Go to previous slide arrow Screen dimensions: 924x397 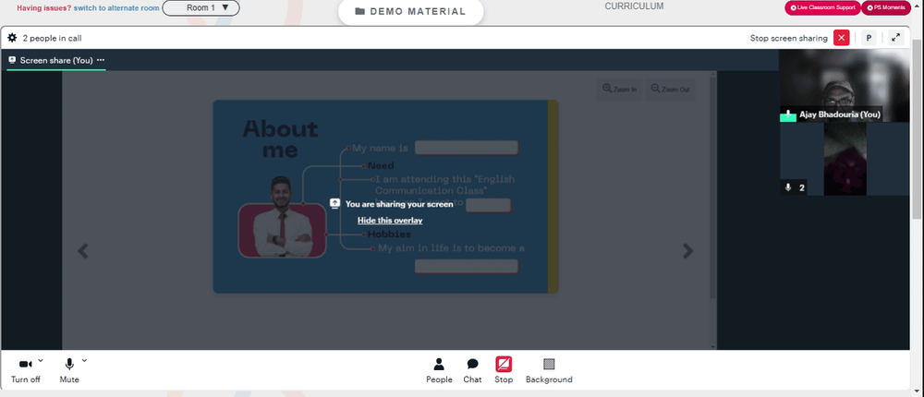click(83, 251)
